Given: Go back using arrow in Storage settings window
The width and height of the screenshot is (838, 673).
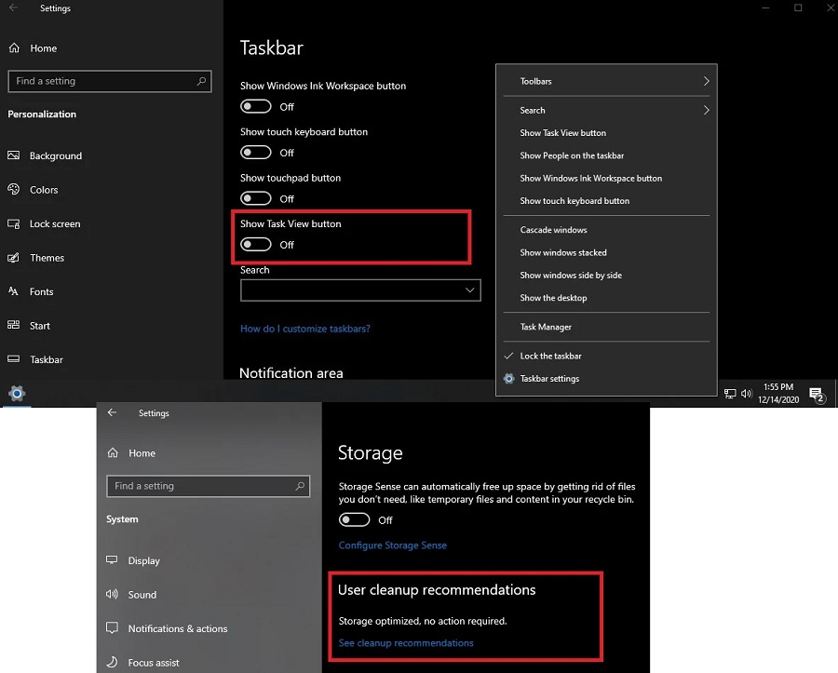Looking at the screenshot, I should (112, 412).
